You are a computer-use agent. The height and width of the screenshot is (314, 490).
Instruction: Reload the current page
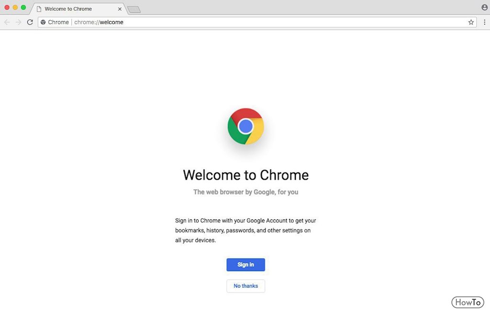pyautogui.click(x=30, y=22)
